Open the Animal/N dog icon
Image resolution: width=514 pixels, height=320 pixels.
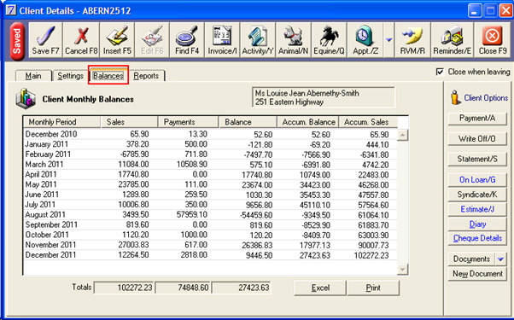tap(294, 40)
